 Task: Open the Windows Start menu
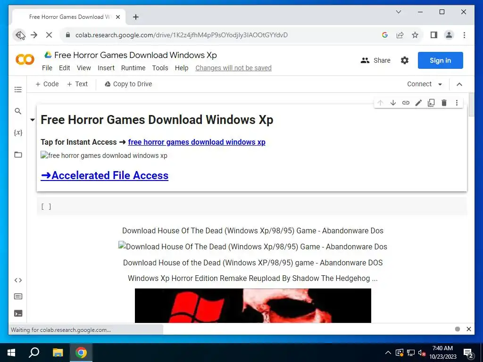pos(11,353)
